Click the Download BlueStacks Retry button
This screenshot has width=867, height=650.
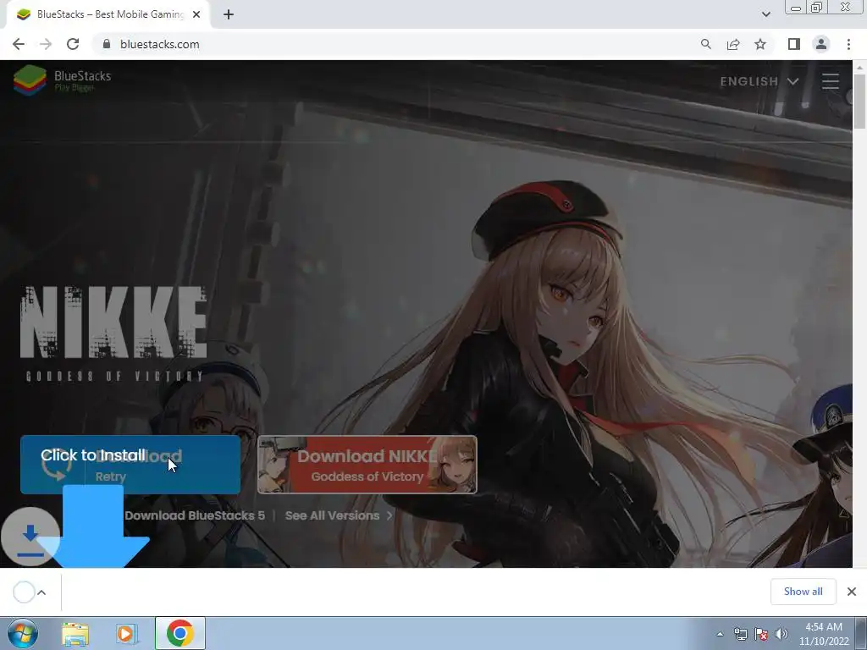(x=130, y=465)
